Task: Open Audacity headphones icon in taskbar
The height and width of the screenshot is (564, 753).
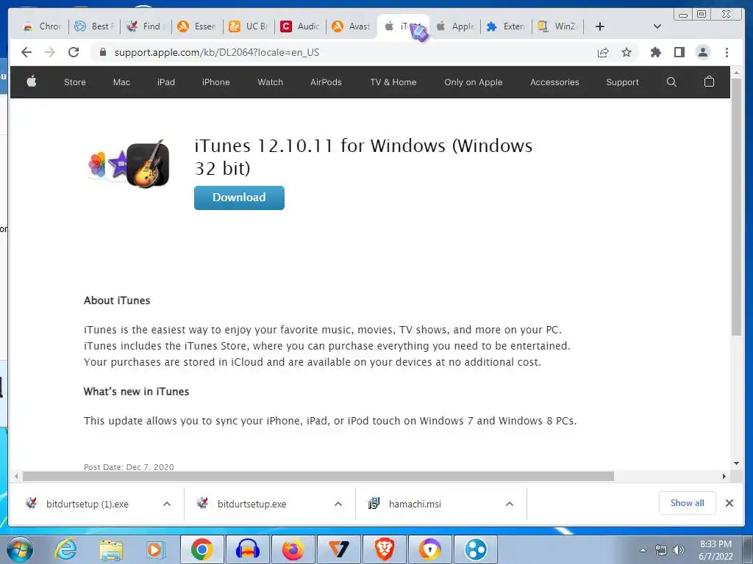Action: coord(247,549)
